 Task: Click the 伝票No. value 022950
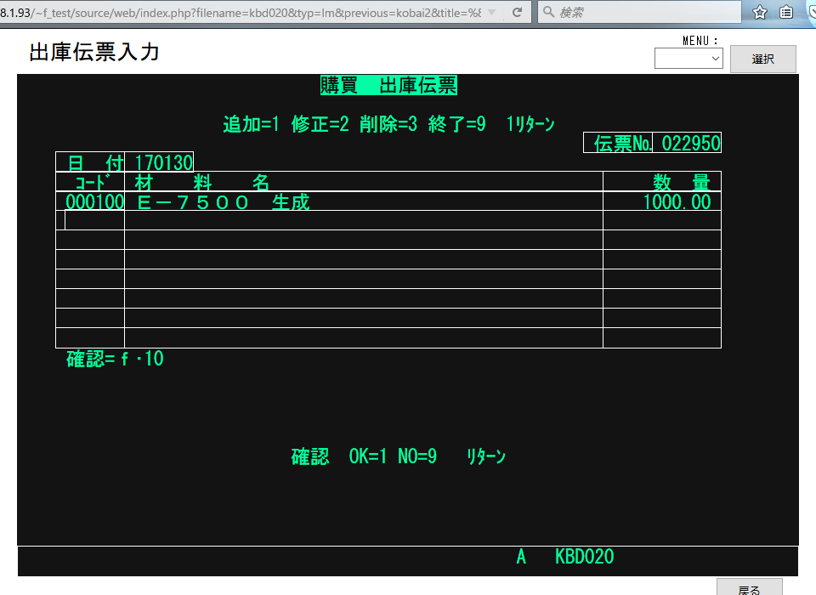(x=690, y=144)
